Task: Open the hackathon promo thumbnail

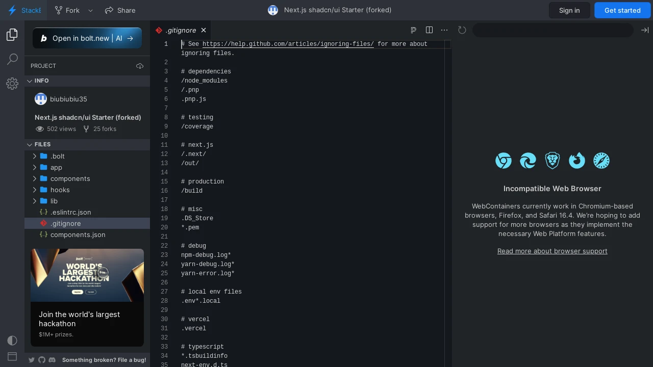Action: pos(87,275)
